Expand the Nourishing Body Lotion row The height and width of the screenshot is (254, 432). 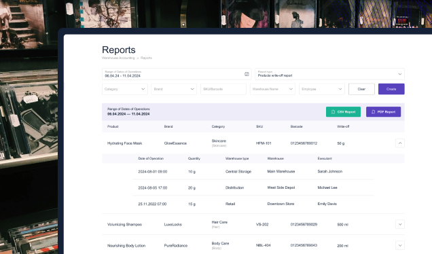pos(400,245)
